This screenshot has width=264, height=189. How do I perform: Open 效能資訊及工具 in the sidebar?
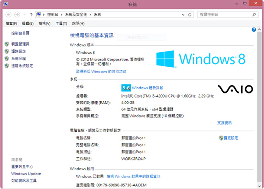24,181
